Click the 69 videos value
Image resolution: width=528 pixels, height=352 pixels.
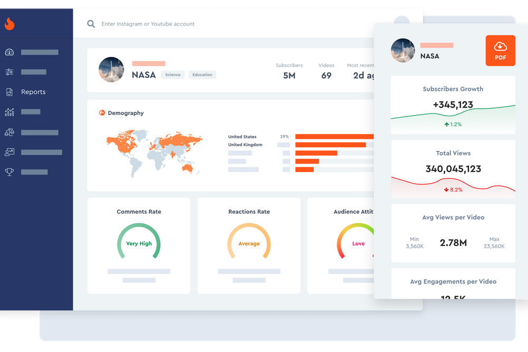326,75
